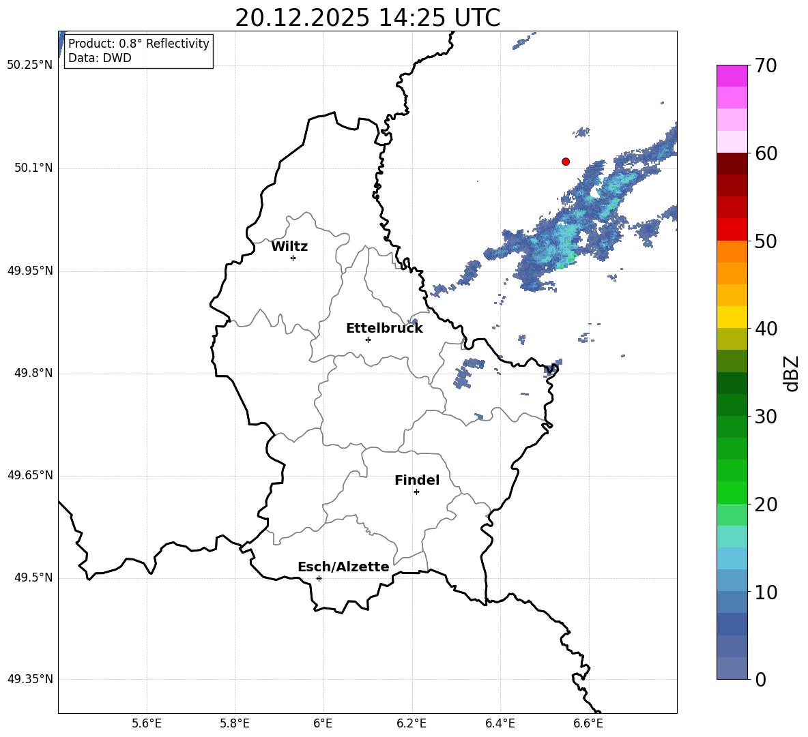808x737 pixels.
Task: Click the Esch/Alzette city label
Action: tap(343, 567)
